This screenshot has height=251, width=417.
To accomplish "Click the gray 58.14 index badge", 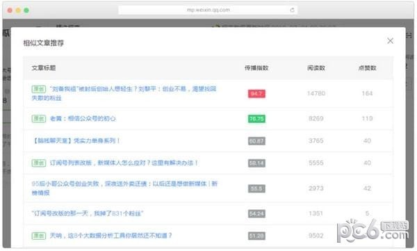I will [x=256, y=163].
